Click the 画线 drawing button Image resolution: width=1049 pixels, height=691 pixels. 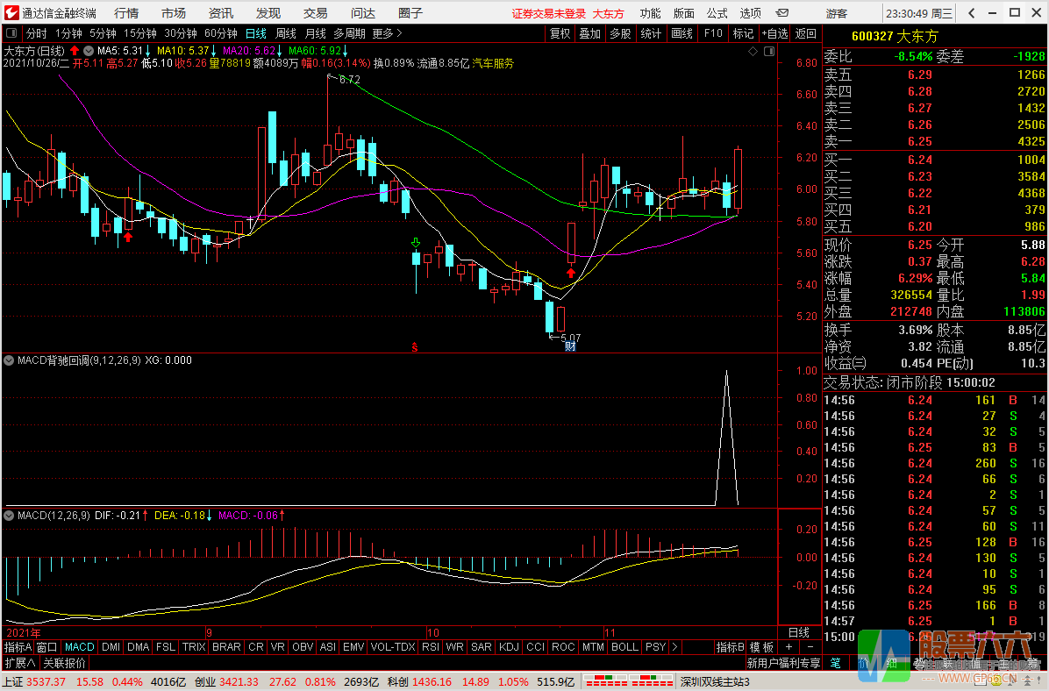tap(681, 33)
